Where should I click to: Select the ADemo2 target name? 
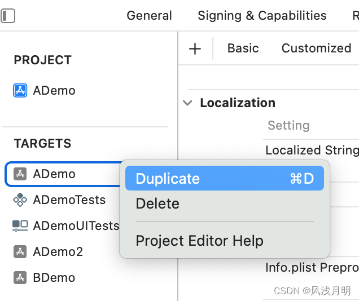coord(58,251)
